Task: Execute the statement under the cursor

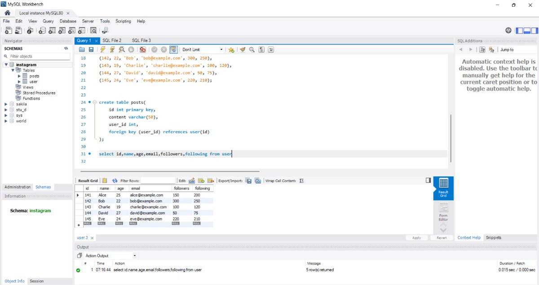Action: (x=112, y=49)
